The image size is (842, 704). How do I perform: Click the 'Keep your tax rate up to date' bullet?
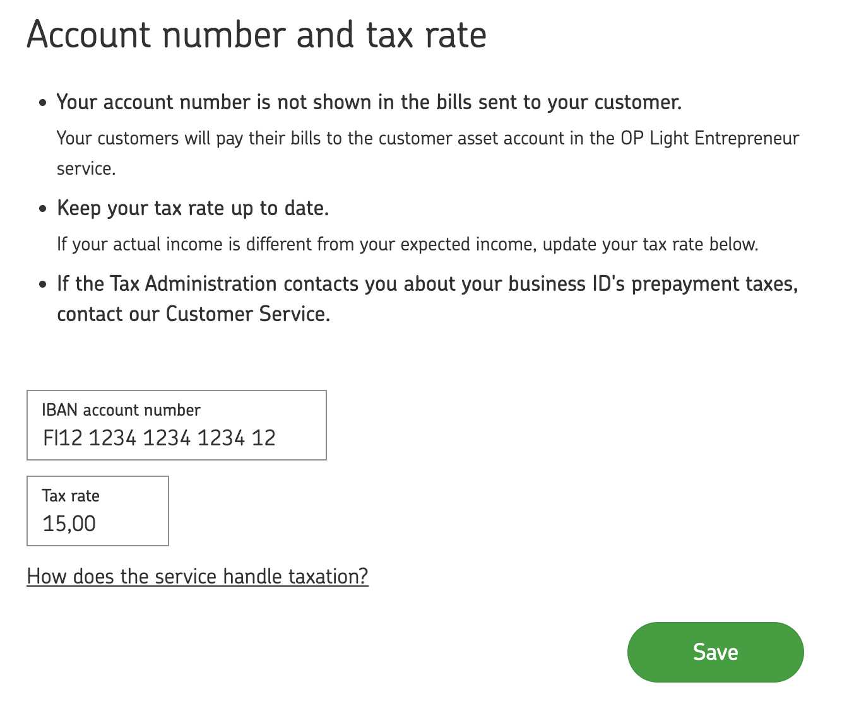coord(193,208)
